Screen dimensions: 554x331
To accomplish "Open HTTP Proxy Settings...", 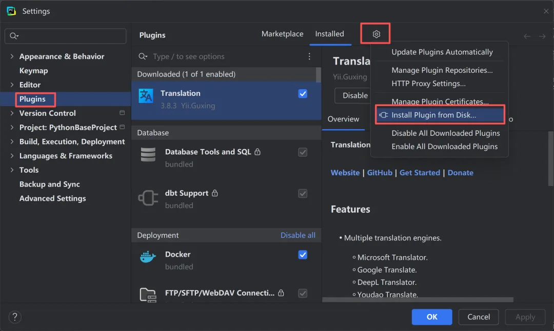I will point(440,84).
